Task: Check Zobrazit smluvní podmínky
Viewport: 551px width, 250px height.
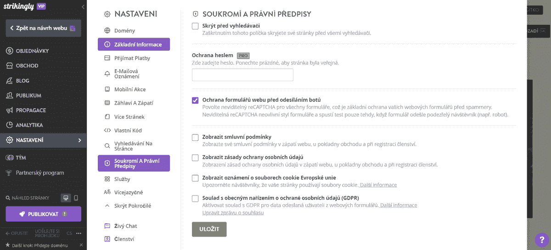Action: [x=195, y=137]
